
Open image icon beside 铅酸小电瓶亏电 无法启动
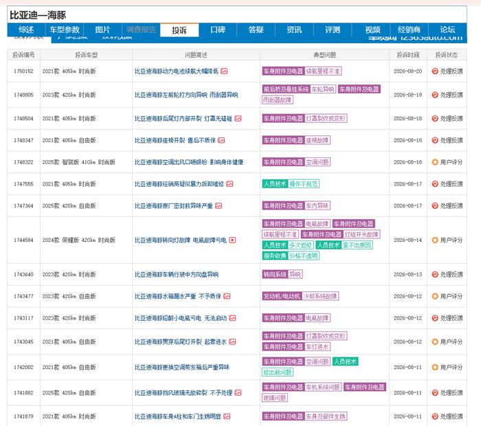pos(232,318)
